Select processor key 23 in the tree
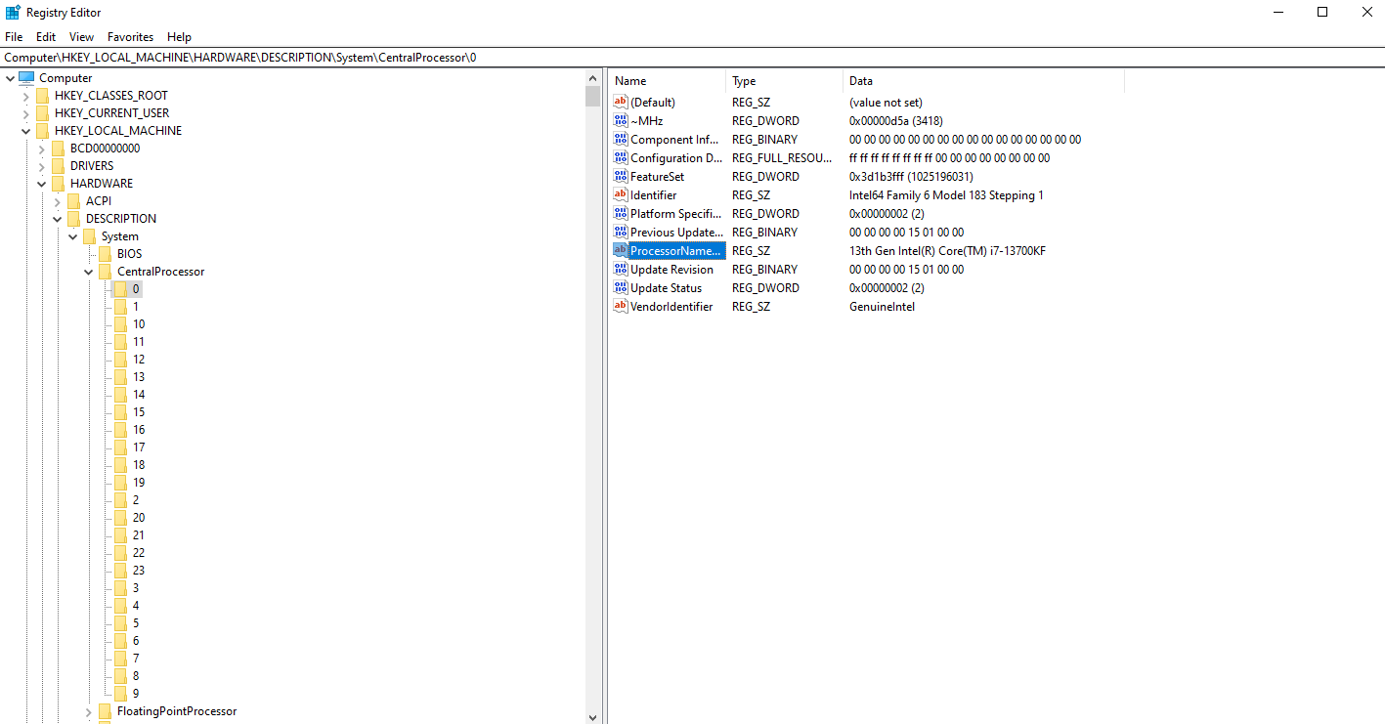 pos(139,570)
